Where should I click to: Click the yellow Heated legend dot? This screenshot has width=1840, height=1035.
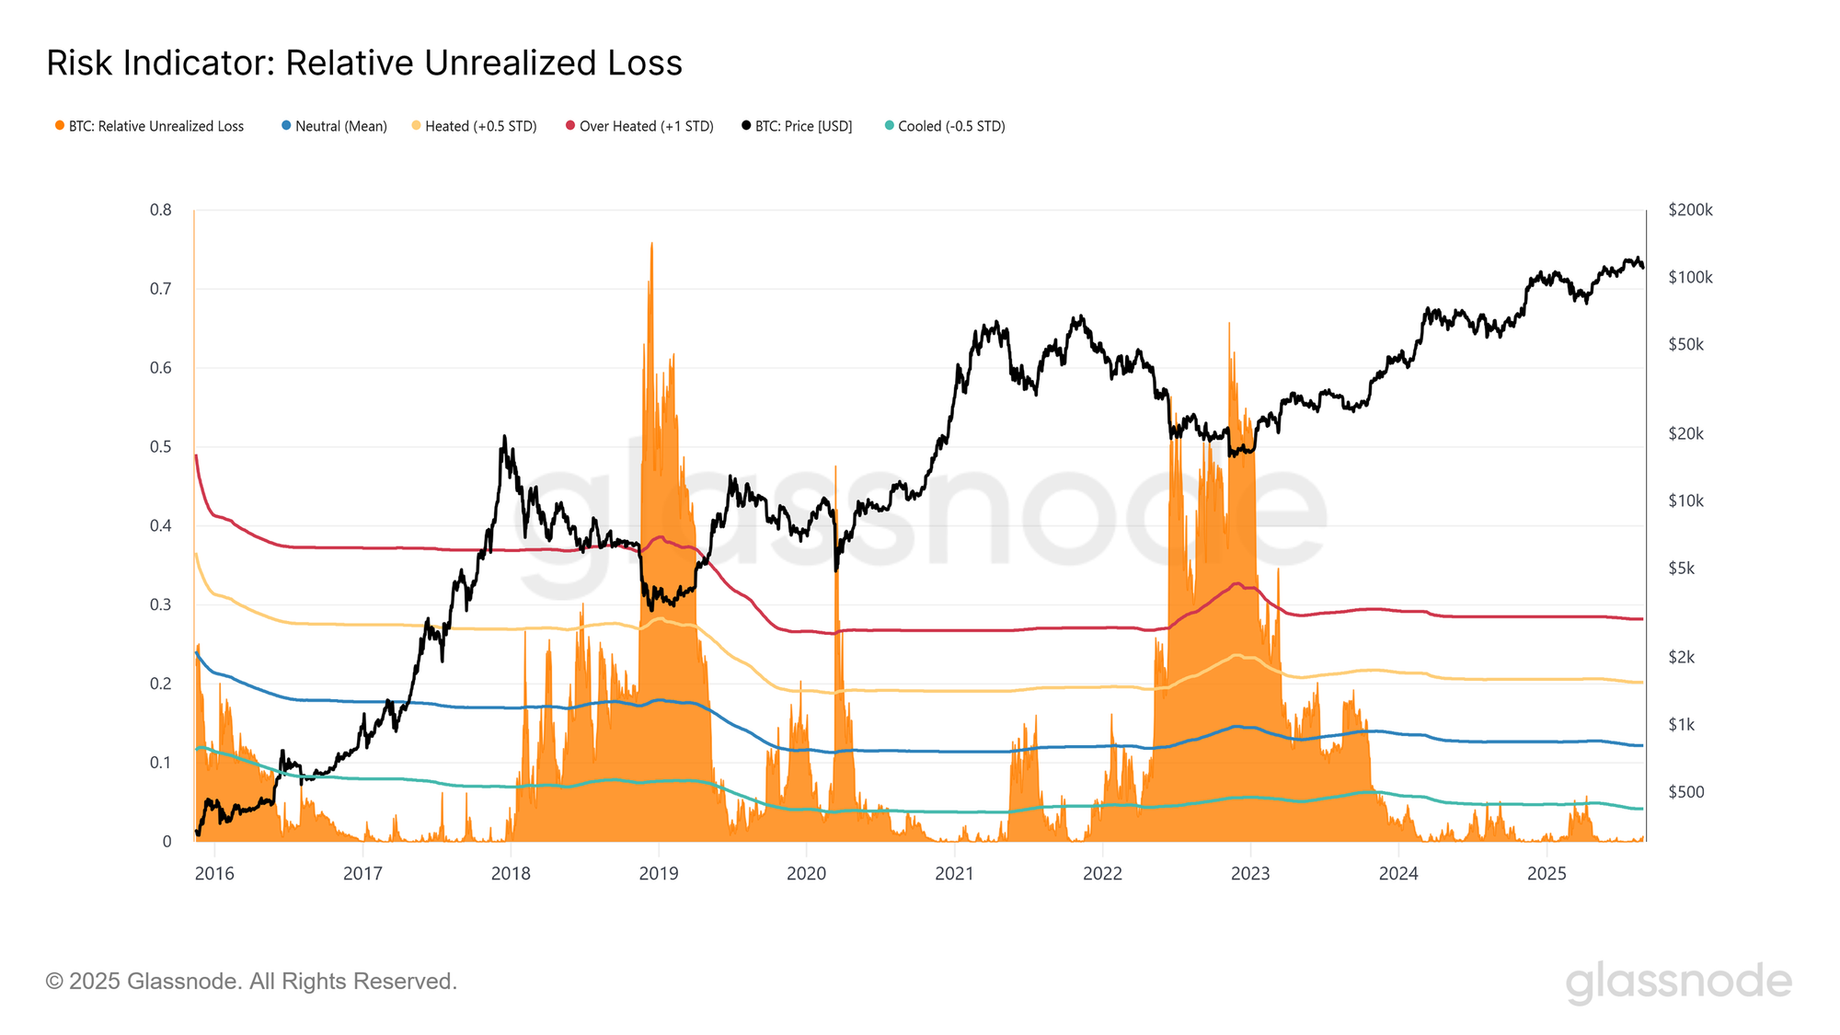pyautogui.click(x=417, y=125)
